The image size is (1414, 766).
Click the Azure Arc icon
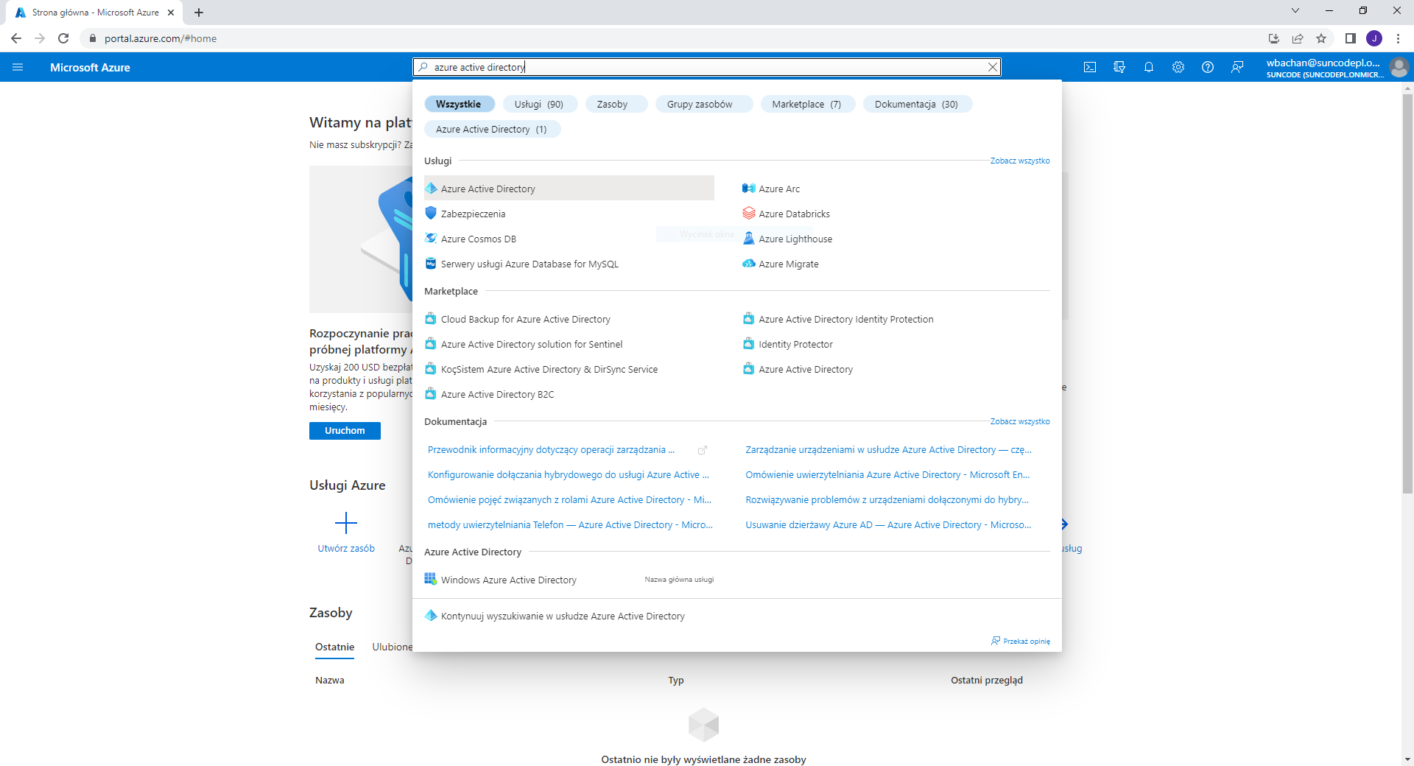click(x=749, y=189)
